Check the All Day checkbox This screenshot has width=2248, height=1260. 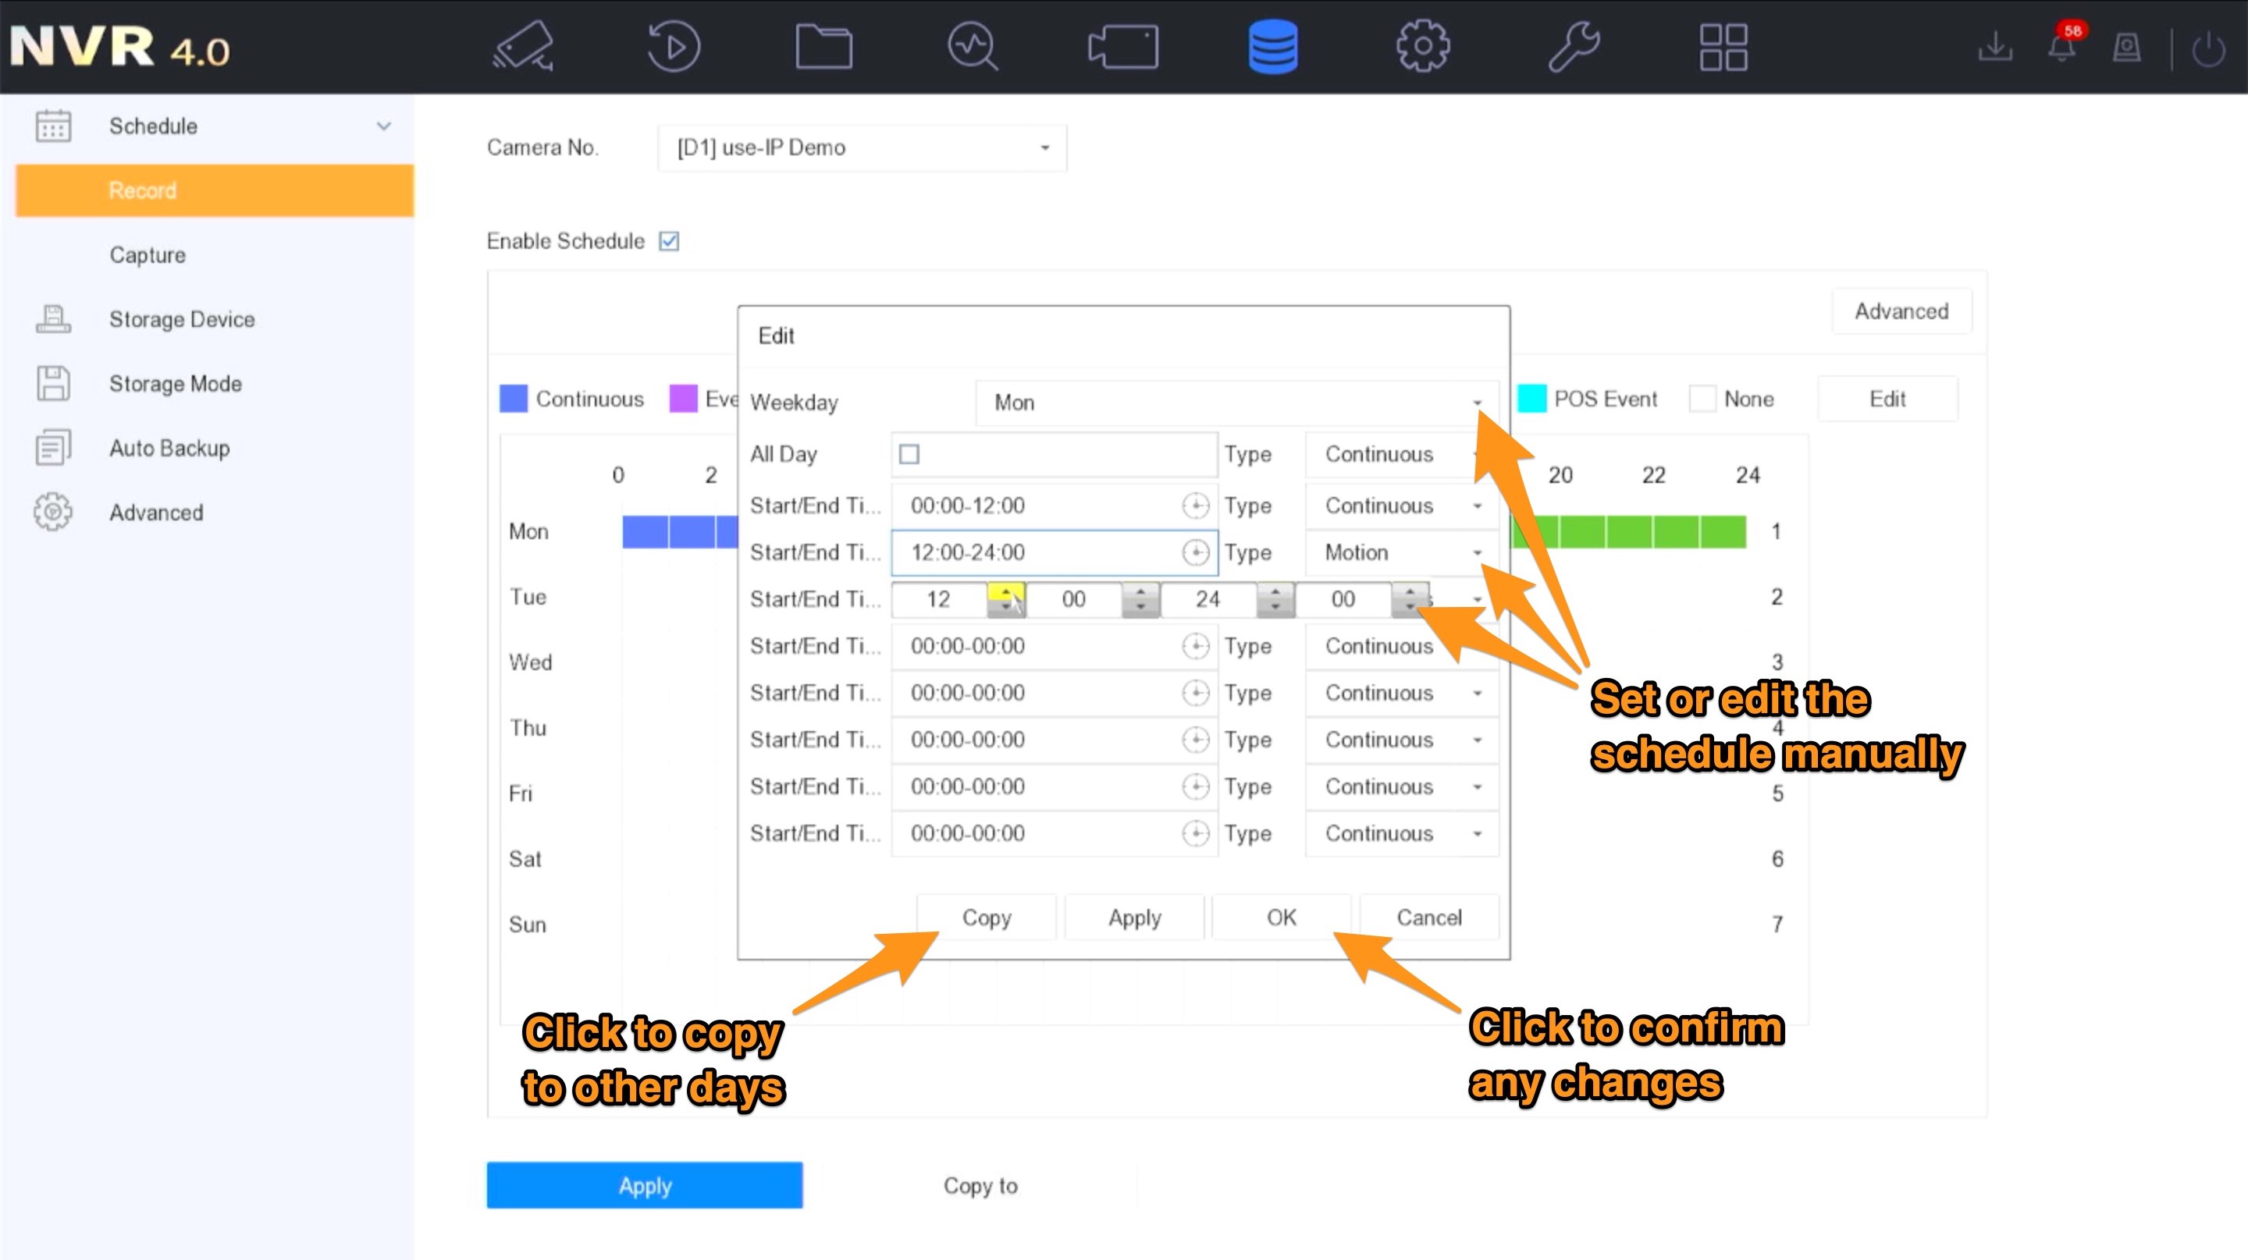click(909, 454)
